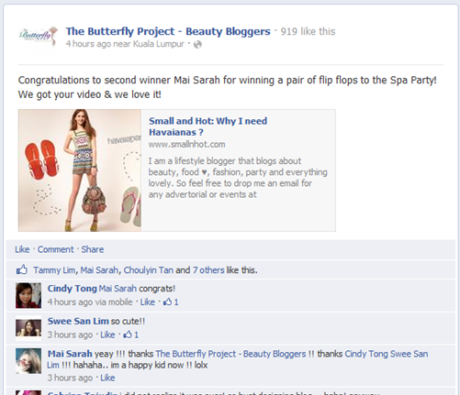Click '3 hours ago' on Swee San Lim's comment
Image resolution: width=460 pixels, height=395 pixels.
(x=70, y=335)
